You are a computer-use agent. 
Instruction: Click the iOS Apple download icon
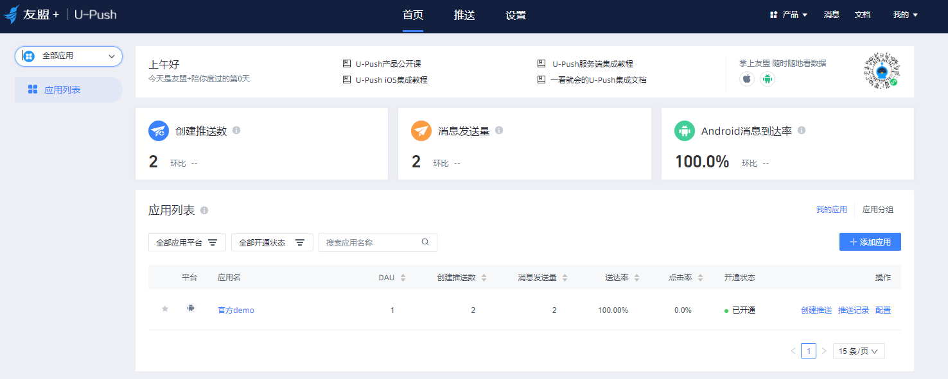tap(746, 79)
